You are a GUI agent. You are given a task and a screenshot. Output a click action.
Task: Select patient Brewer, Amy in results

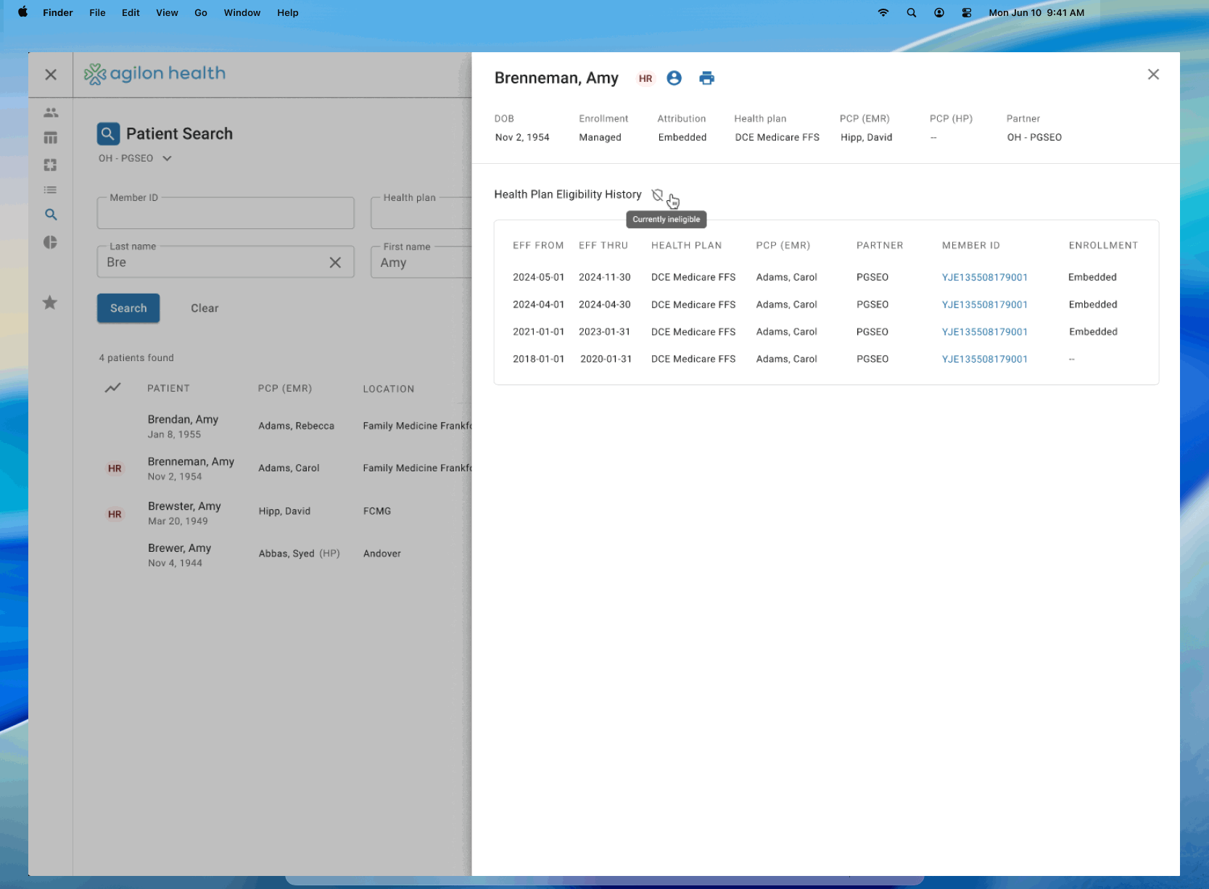(179, 548)
